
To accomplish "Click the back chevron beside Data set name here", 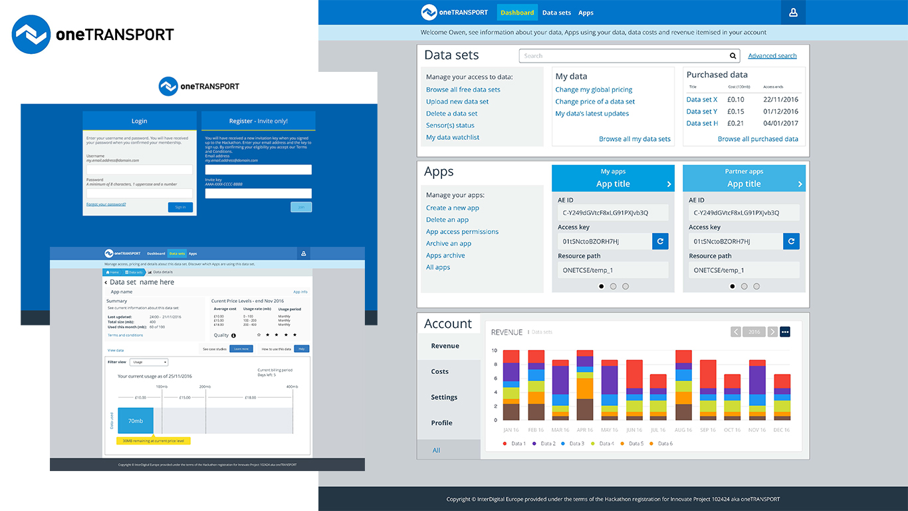I will (x=106, y=283).
